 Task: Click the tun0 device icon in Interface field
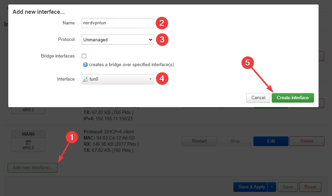[86, 79]
